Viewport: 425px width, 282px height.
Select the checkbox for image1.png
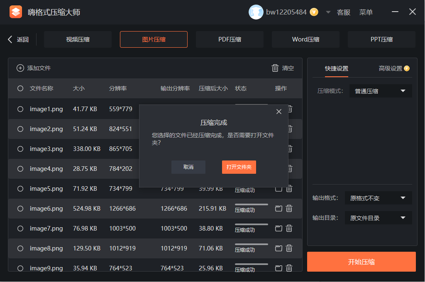click(x=20, y=109)
